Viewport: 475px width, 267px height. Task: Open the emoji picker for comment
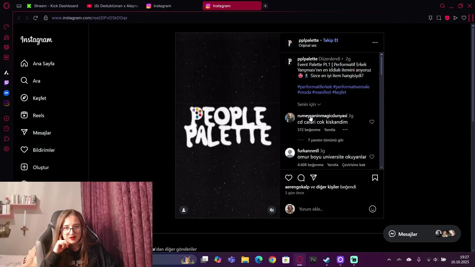tap(373, 209)
